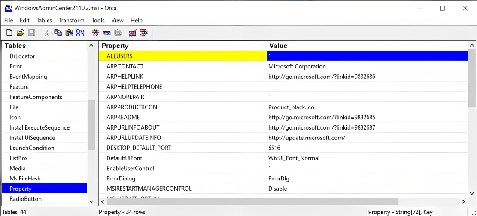
Task: Click the tables list scroll-up arrow
Action: pyautogui.click(x=91, y=46)
